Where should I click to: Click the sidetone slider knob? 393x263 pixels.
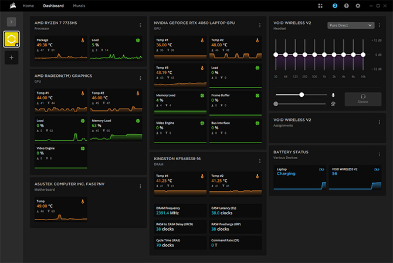click(x=276, y=104)
